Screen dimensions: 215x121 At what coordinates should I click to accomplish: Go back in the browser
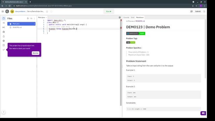(2, 6)
